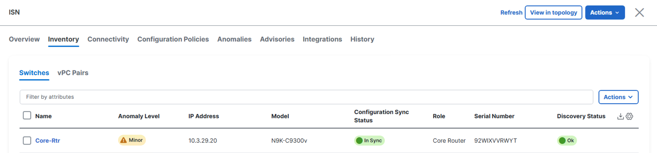Expand the top Actions dropdown
Image resolution: width=657 pixels, height=153 pixels.
click(x=605, y=12)
